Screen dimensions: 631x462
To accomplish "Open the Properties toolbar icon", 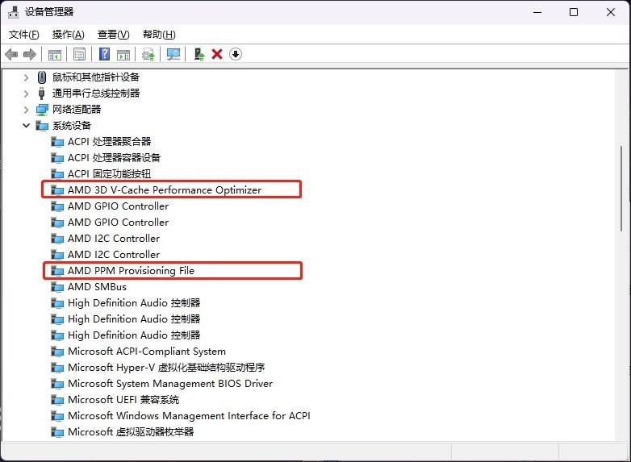I will (79, 54).
